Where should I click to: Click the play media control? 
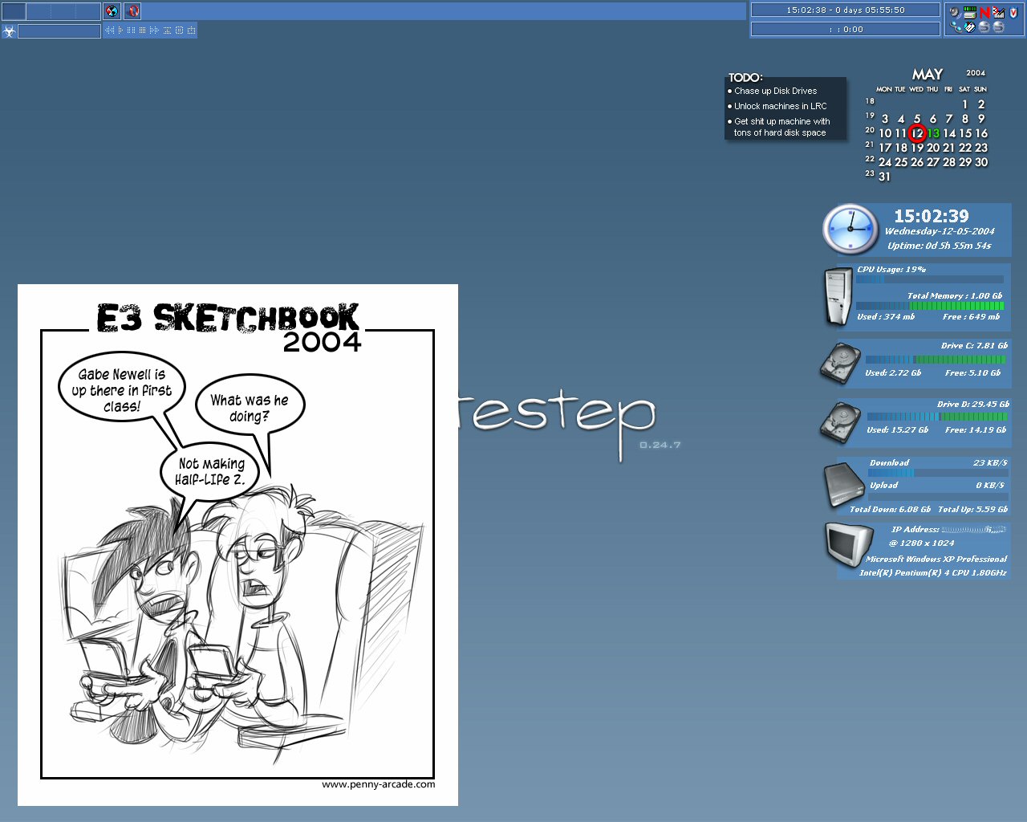[x=120, y=31]
